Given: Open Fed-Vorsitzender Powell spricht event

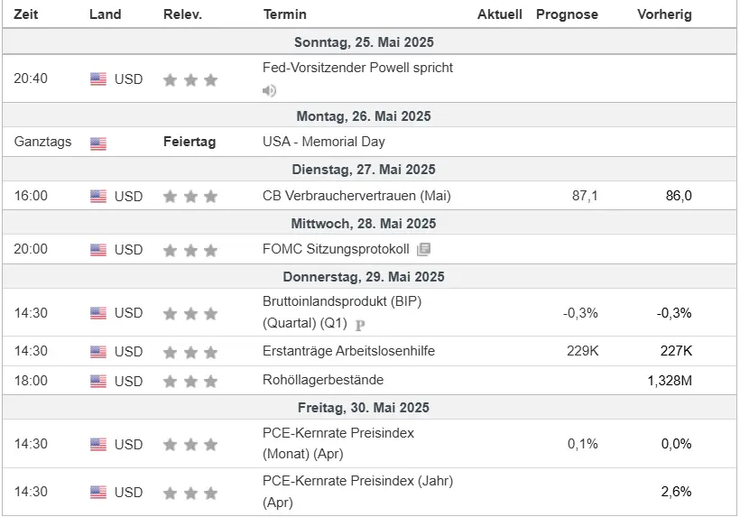Looking at the screenshot, I should point(357,68).
